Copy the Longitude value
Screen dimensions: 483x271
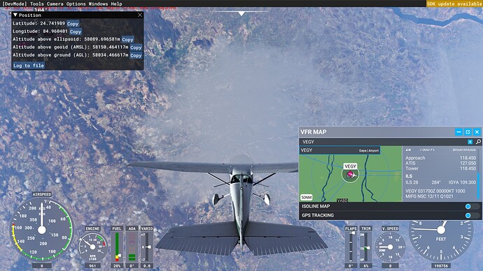click(x=76, y=31)
